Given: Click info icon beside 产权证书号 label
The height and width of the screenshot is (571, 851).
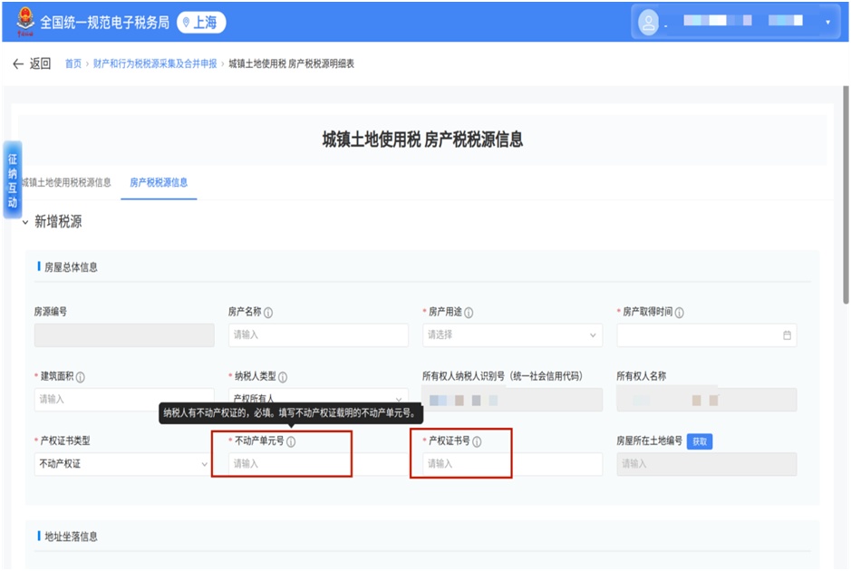Looking at the screenshot, I should (477, 442).
